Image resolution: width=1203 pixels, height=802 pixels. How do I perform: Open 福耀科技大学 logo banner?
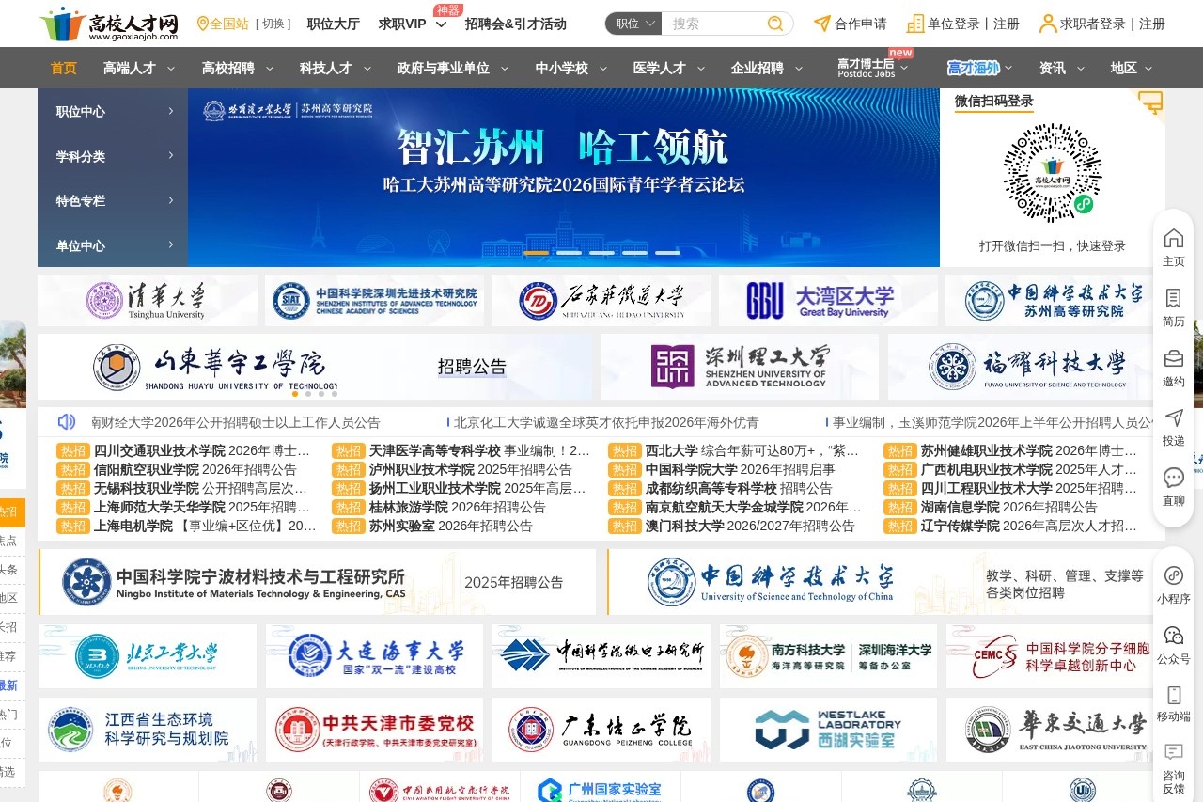coord(1026,367)
